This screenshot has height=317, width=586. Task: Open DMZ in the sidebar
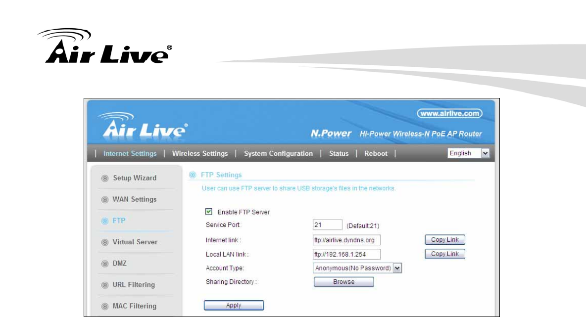120,263
